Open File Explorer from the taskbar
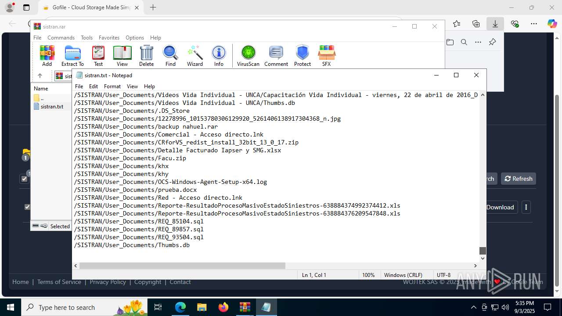Screen dimensions: 562x316 [x=202, y=307]
